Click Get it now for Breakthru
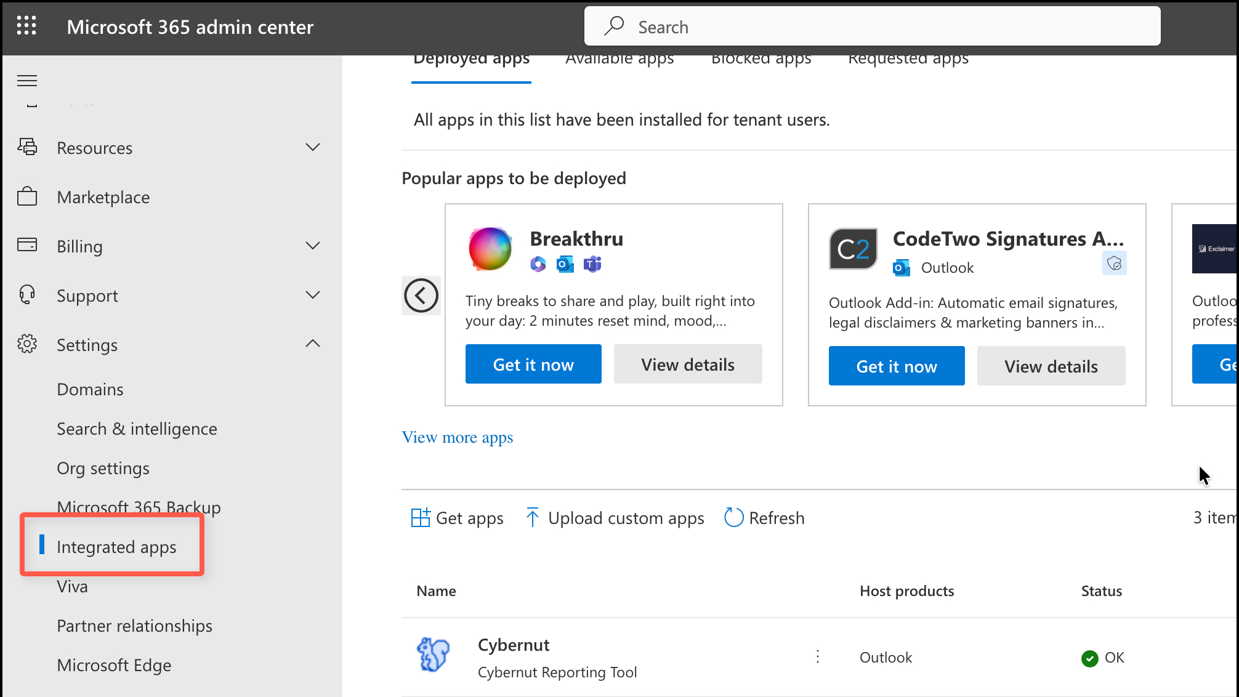Viewport: 1239px width, 697px height. 533,365
